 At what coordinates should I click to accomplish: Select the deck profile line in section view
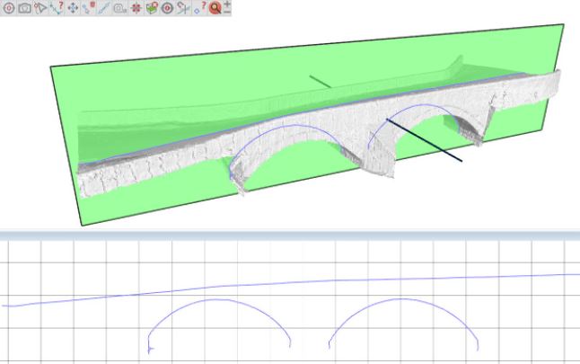pos(290,284)
